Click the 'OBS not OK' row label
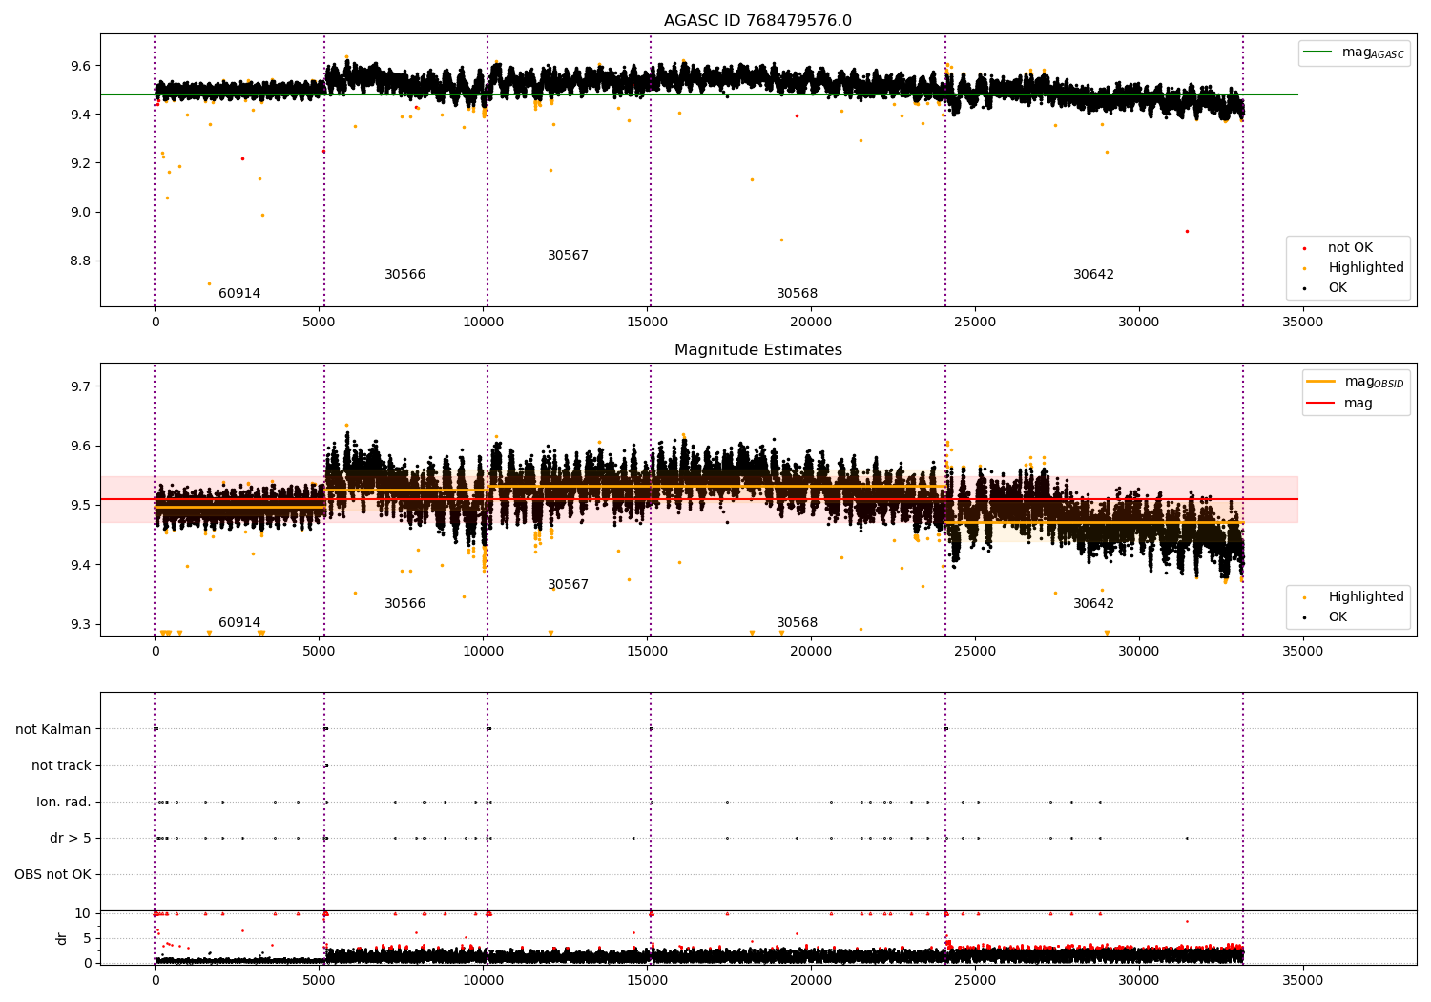The height and width of the screenshot is (1002, 1431). point(52,875)
